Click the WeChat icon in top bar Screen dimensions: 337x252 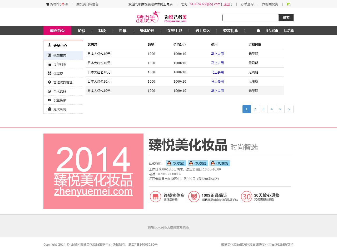coord(289,4)
